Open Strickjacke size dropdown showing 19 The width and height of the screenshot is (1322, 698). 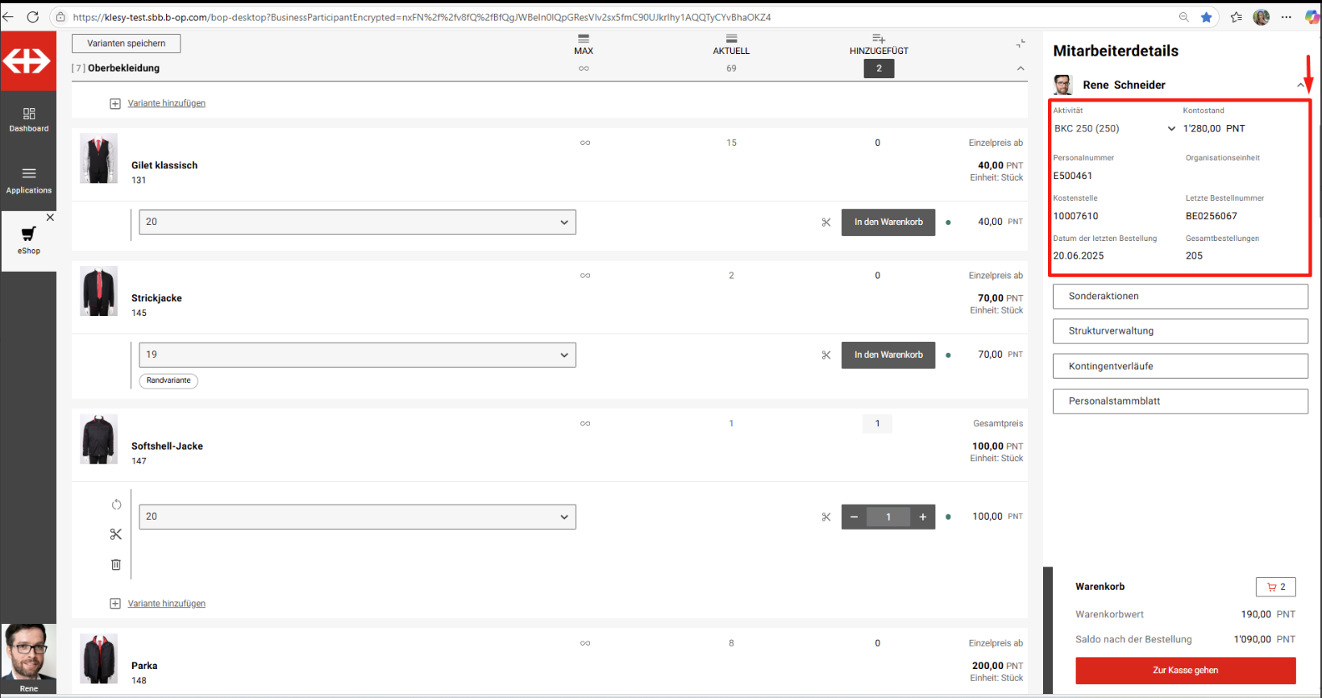(x=357, y=355)
